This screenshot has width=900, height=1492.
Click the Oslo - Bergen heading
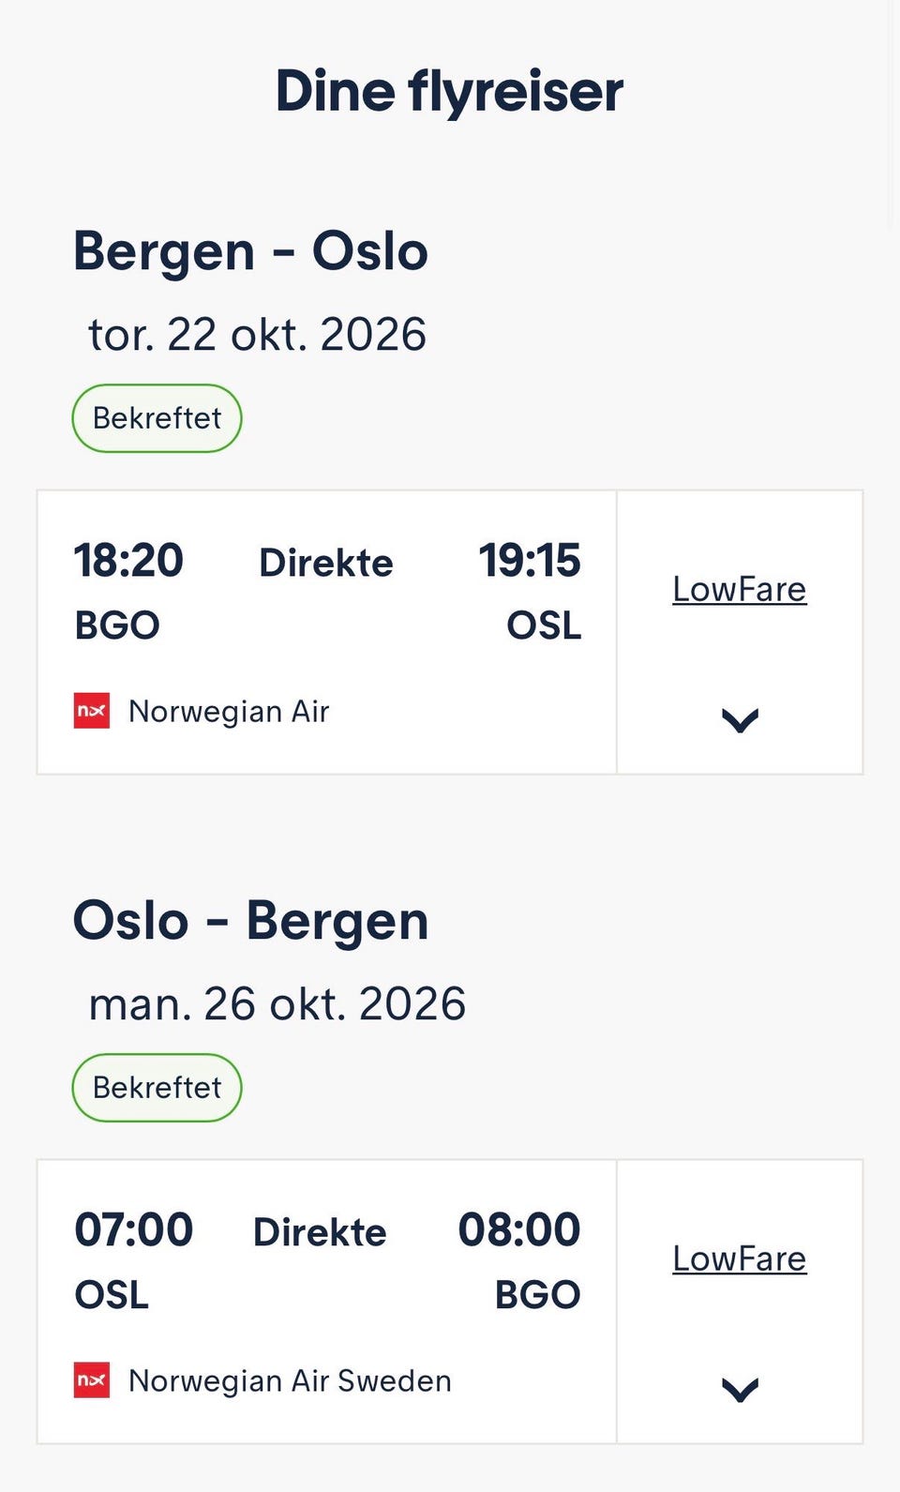250,921
